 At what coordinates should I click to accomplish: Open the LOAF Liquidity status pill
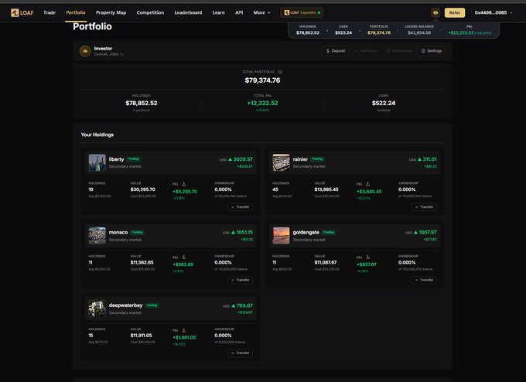pyautogui.click(x=302, y=12)
